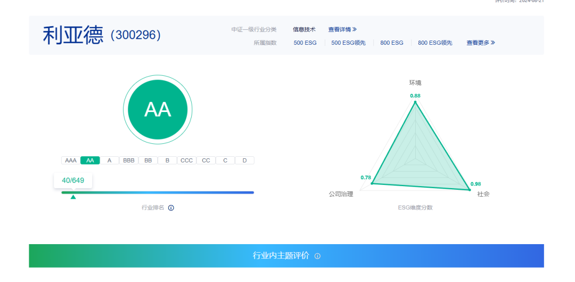Expand 查看详情 for industry classification
The height and width of the screenshot is (282, 575).
point(342,29)
